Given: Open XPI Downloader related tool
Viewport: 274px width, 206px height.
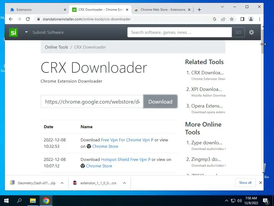Looking at the screenshot, I should click(207, 89).
